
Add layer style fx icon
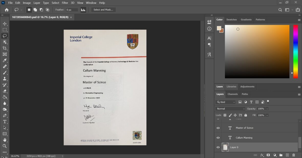click(262, 155)
